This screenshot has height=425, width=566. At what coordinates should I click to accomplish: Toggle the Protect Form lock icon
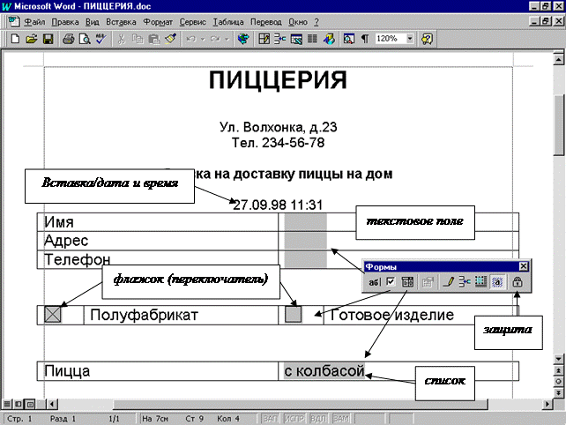click(x=518, y=282)
